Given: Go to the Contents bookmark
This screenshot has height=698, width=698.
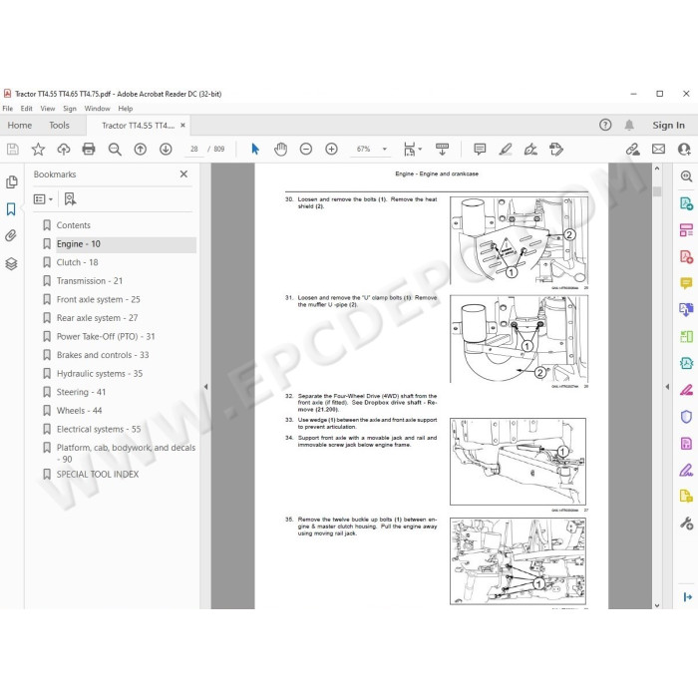Looking at the screenshot, I should click(74, 225).
